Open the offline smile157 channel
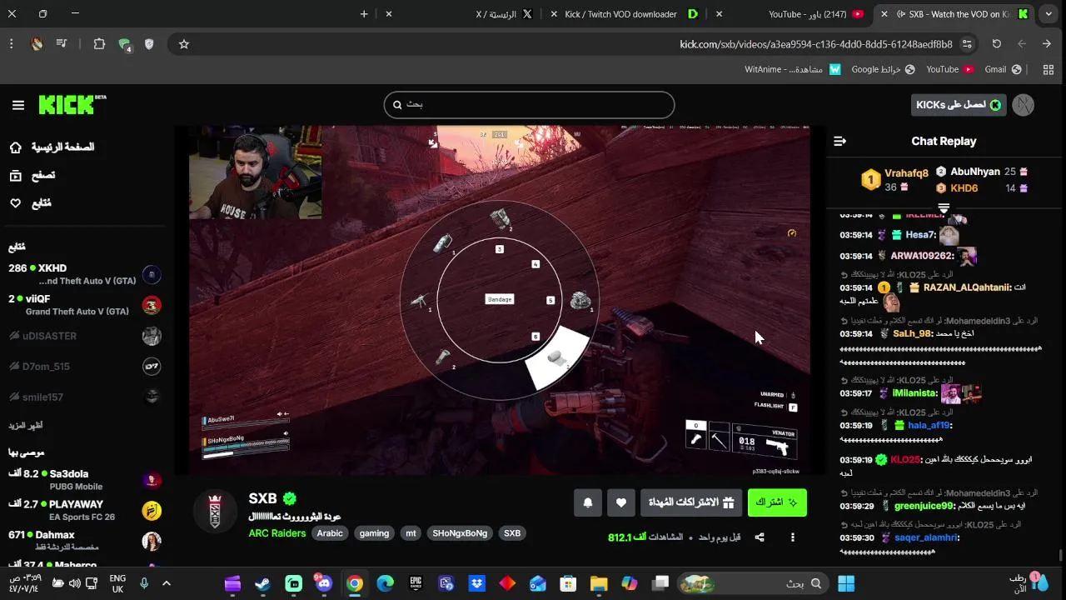Image resolution: width=1066 pixels, height=600 pixels. pos(83,397)
